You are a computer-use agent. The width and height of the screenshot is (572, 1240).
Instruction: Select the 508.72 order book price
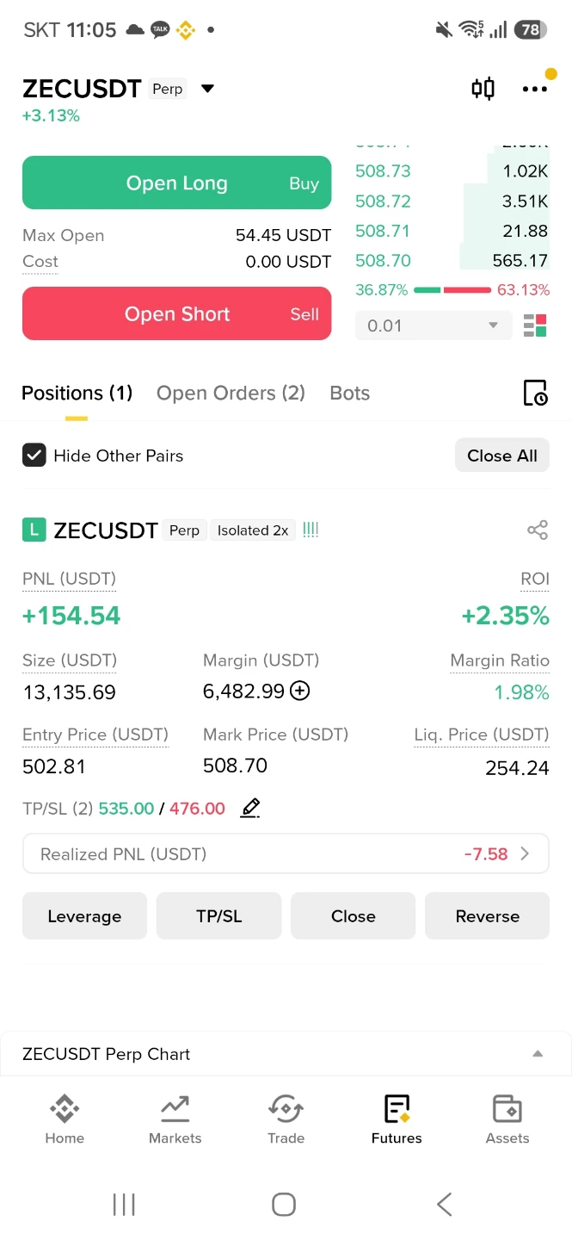384,201
